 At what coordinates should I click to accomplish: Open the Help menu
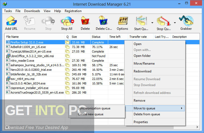click(57, 11)
